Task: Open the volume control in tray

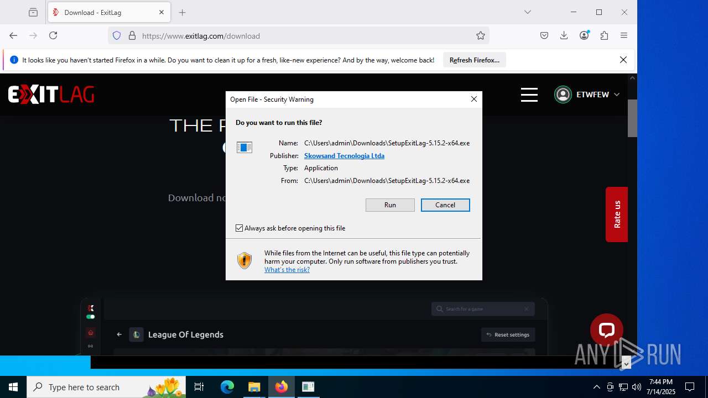Action: click(x=637, y=387)
